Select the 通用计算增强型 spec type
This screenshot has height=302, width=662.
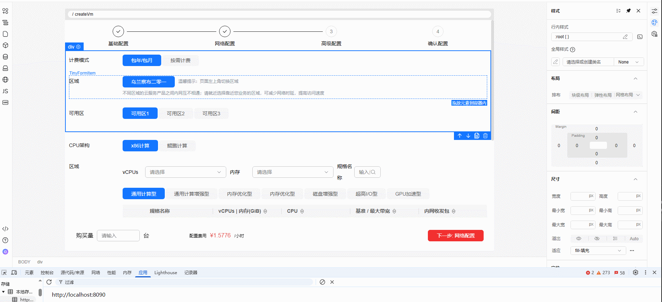192,194
